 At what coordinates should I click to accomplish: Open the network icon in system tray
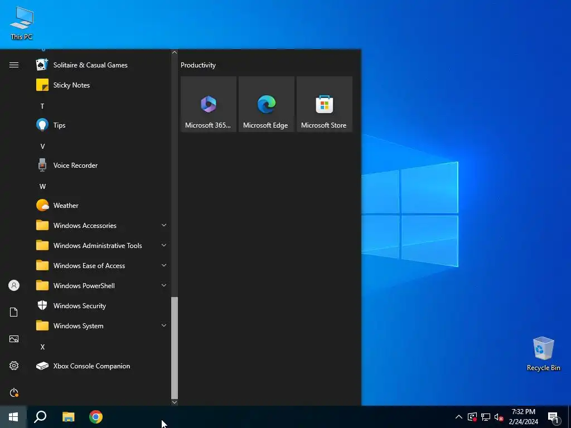tap(486, 417)
